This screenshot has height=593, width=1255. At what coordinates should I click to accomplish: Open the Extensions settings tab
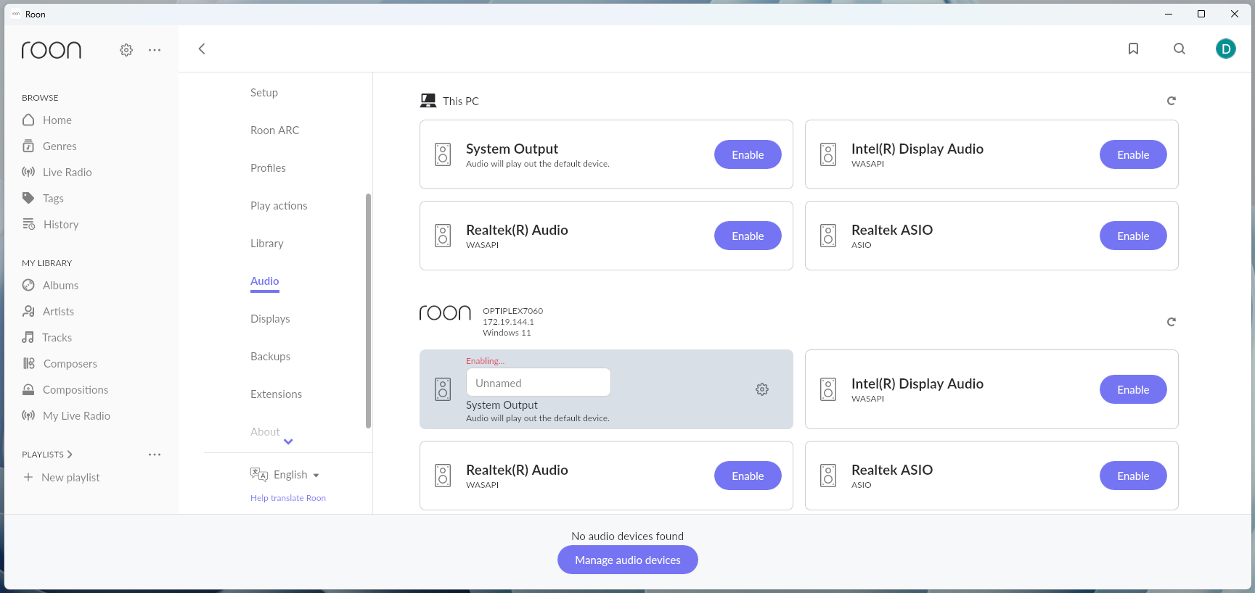click(276, 394)
